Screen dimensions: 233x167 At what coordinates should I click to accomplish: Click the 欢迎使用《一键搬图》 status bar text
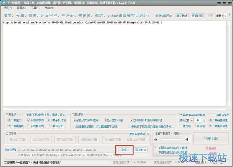point(32,162)
